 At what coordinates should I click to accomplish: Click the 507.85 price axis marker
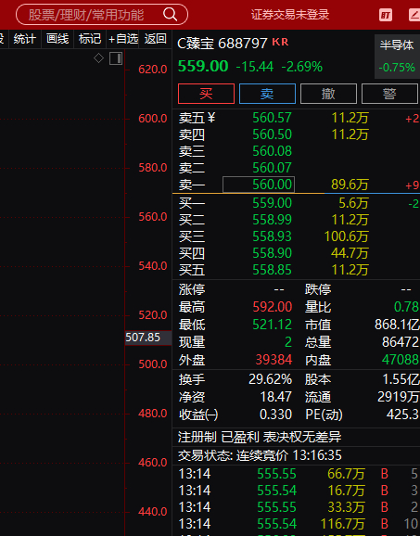pos(148,338)
